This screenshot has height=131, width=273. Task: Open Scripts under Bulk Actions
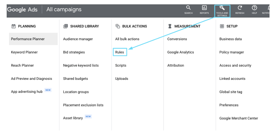[x=121, y=65]
